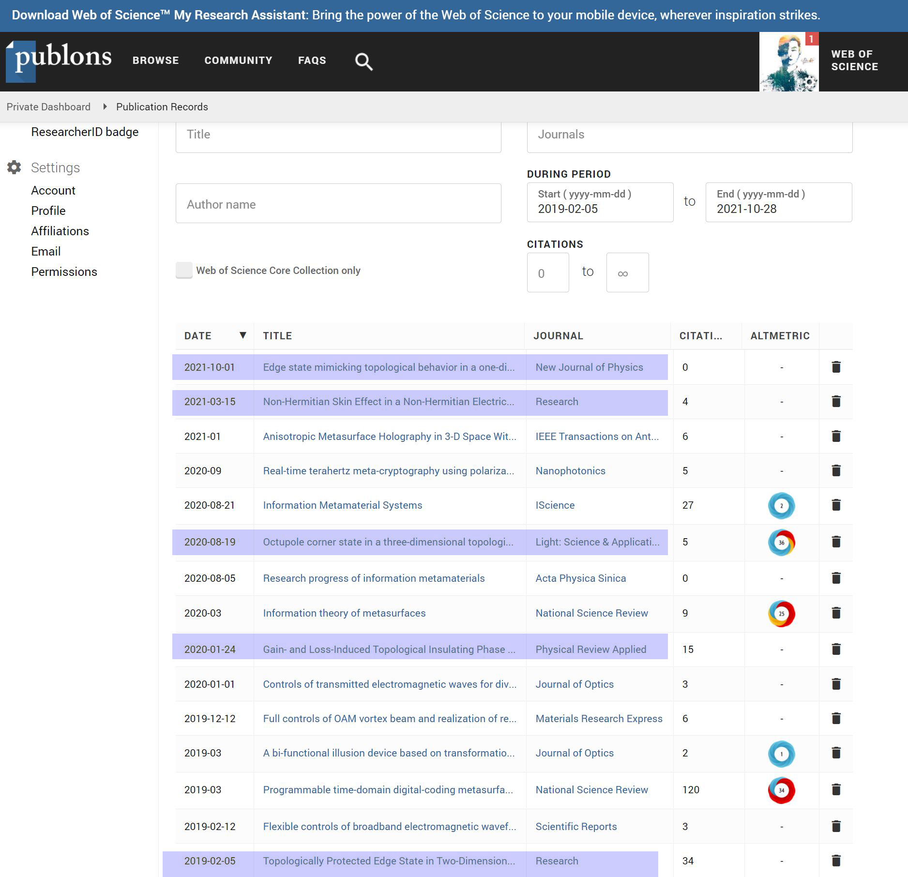Open the user profile avatar with notification badge
Screen dimensions: 908x877
tap(788, 62)
